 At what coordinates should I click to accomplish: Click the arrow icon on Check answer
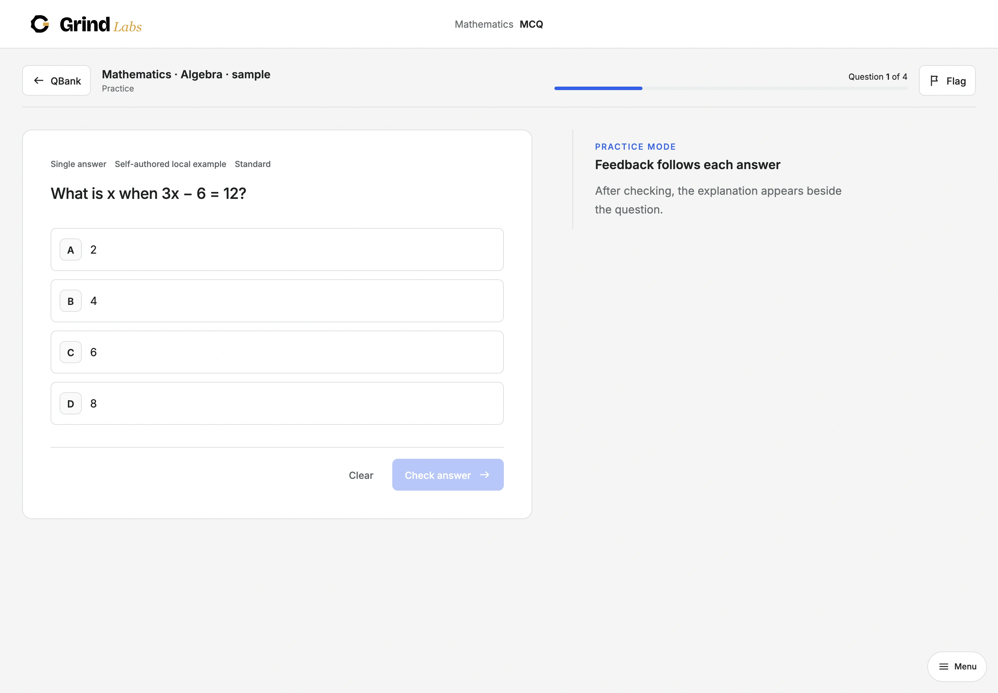(x=484, y=475)
